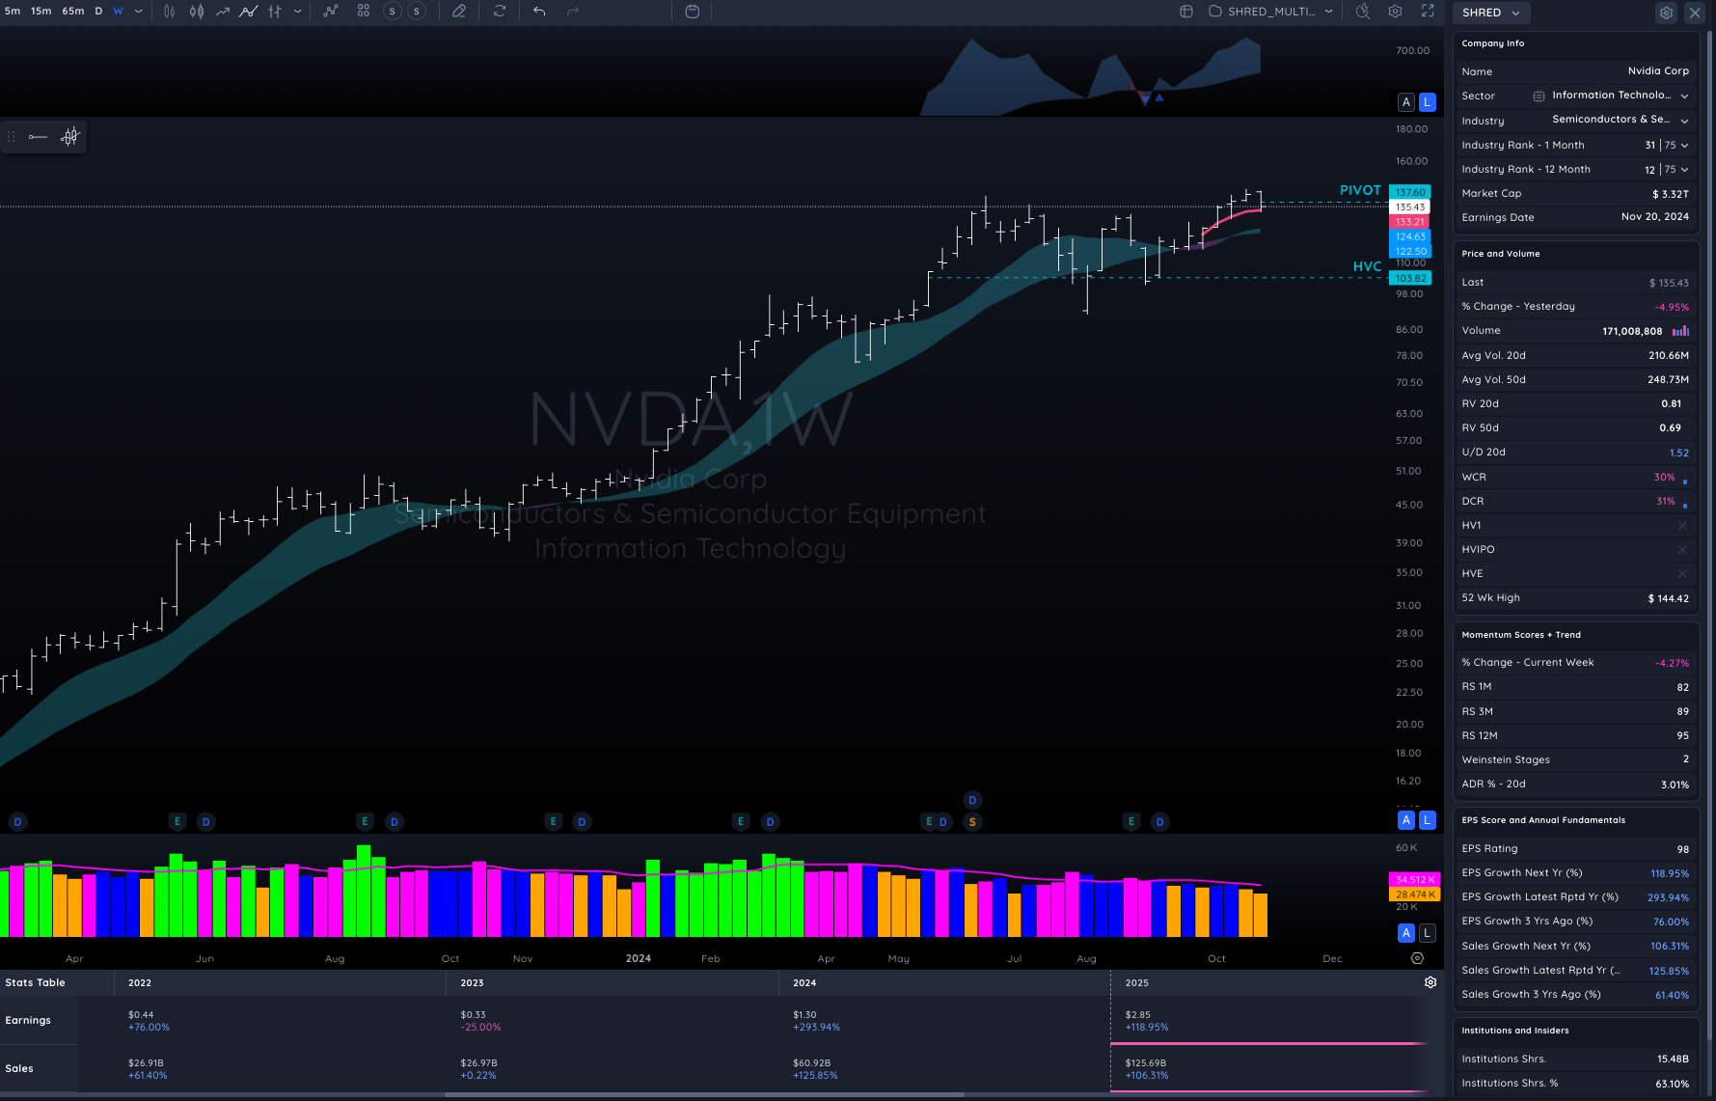This screenshot has height=1101, width=1716.
Task: Select the HLC bars chart type icon
Action: coord(275,12)
